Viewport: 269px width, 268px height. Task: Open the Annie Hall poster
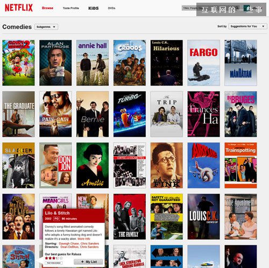[93, 63]
